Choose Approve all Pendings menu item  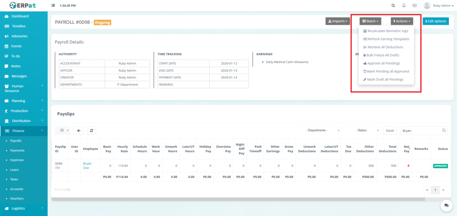(383, 63)
